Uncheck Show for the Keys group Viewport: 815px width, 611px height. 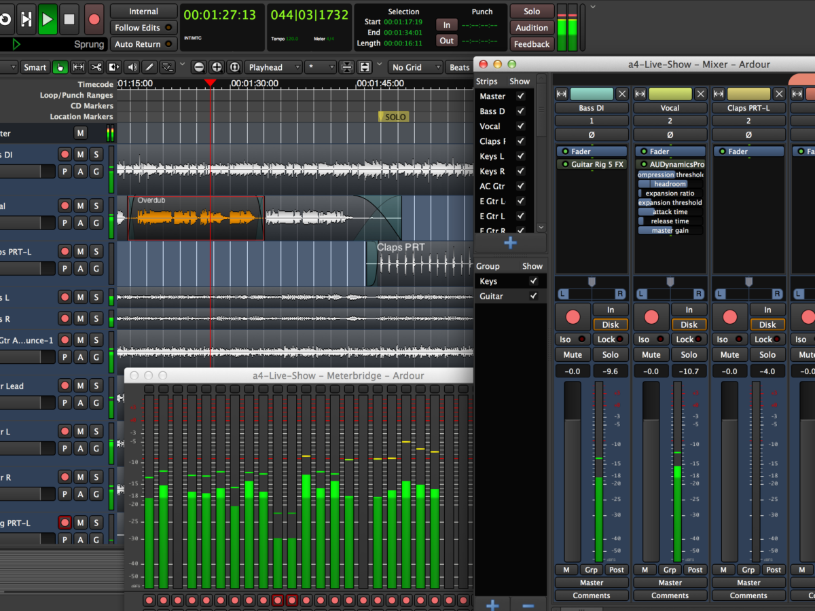click(533, 281)
